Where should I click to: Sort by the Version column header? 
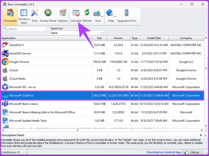tap(118, 38)
